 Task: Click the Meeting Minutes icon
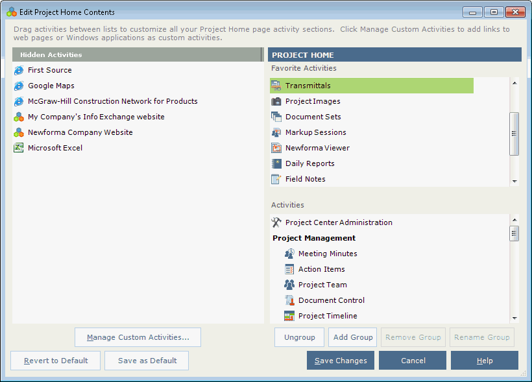[x=289, y=254]
